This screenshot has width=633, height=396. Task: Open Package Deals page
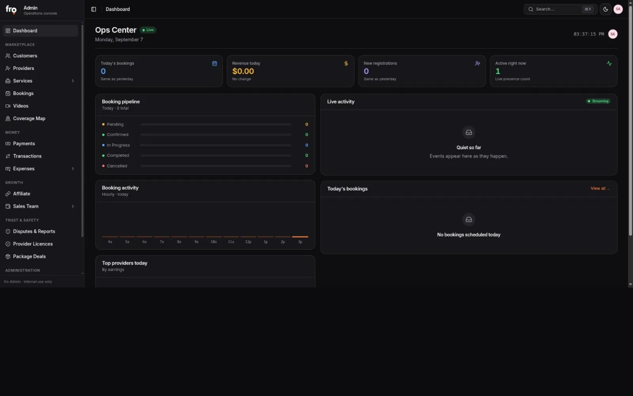click(x=40, y=256)
